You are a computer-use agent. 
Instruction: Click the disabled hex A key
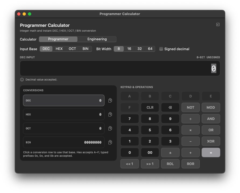[130, 96]
